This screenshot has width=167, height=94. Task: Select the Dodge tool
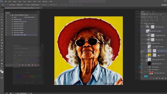2,49
